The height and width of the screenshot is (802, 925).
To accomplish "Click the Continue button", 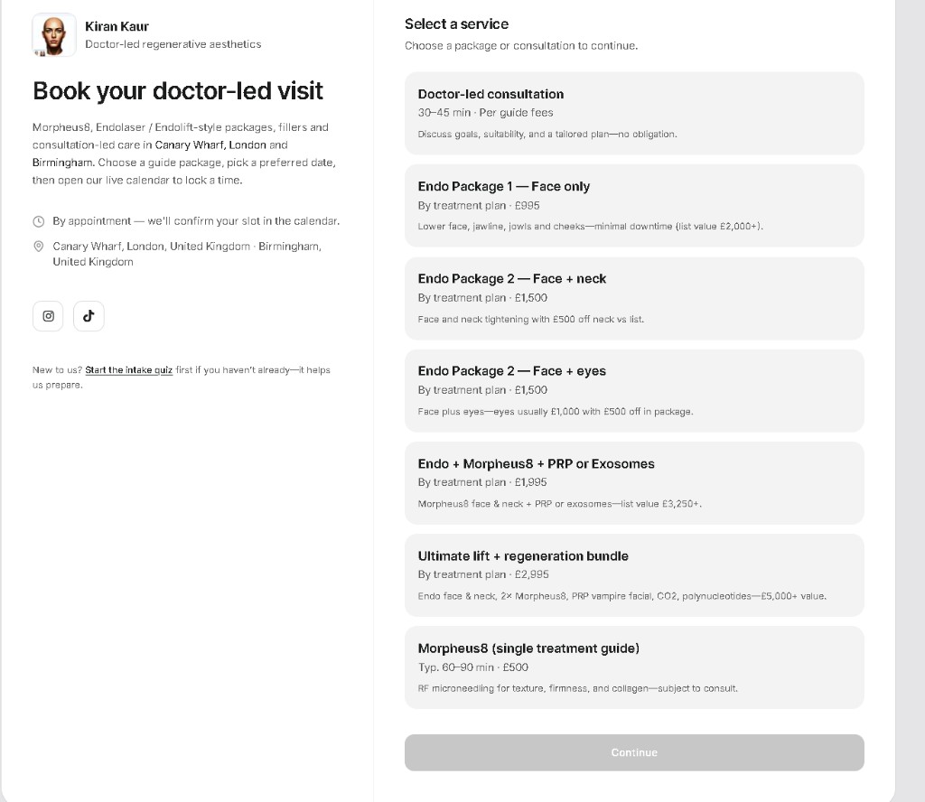I will pyautogui.click(x=634, y=752).
